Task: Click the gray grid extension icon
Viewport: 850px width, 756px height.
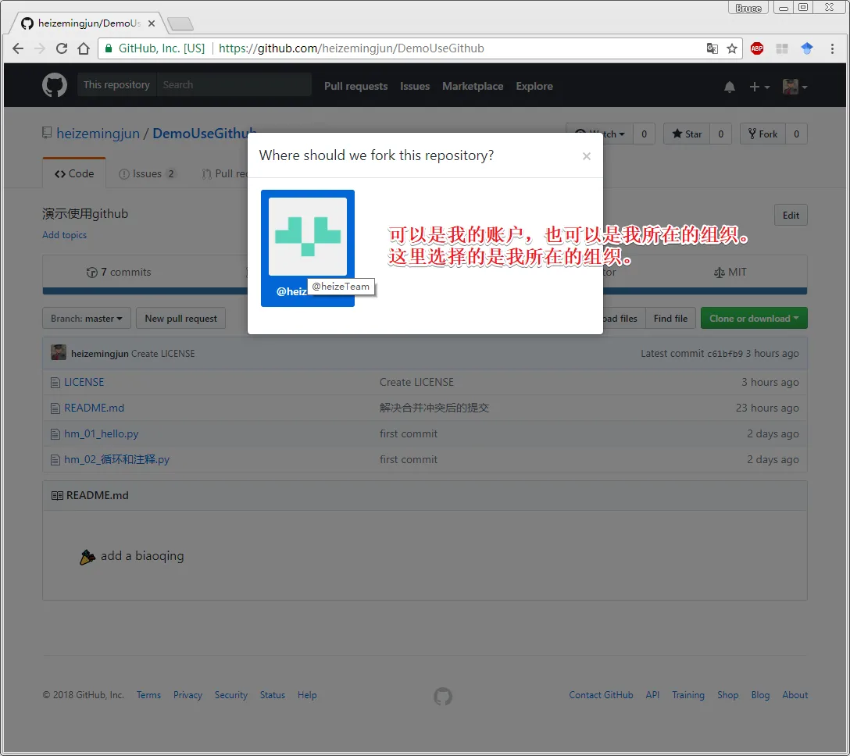Action: pyautogui.click(x=782, y=48)
